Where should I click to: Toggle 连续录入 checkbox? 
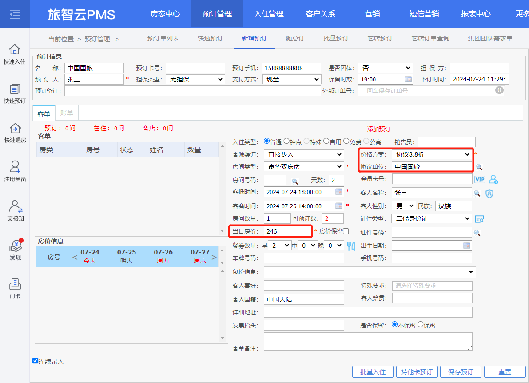point(35,361)
